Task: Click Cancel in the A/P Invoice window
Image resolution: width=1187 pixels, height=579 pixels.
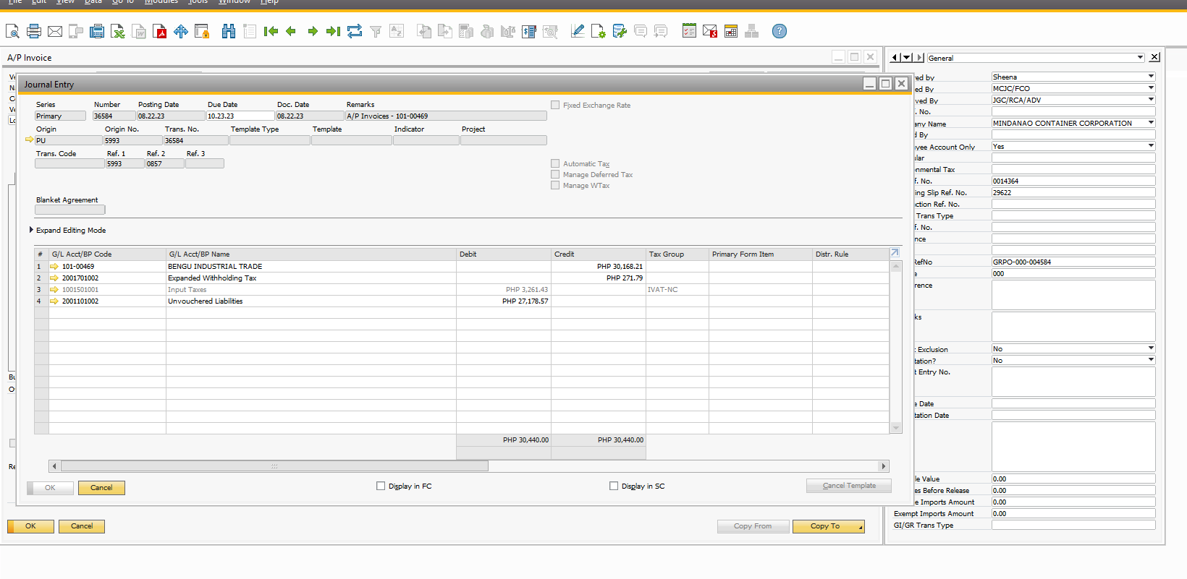Action: point(82,526)
